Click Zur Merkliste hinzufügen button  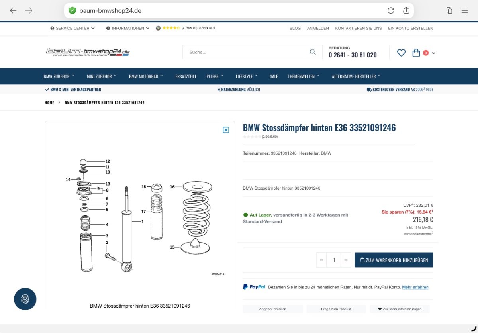400,309
